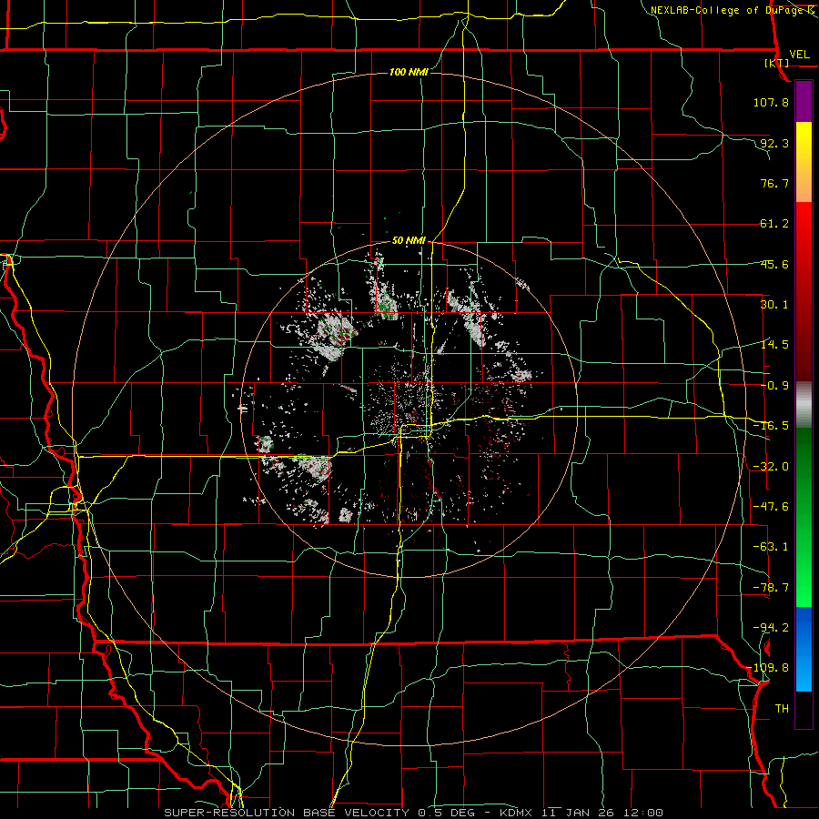Select the 92.3 value on velocity scale
The image size is (819, 819).
tap(774, 143)
